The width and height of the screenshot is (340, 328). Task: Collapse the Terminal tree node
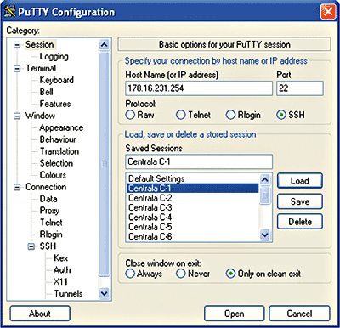[17, 69]
